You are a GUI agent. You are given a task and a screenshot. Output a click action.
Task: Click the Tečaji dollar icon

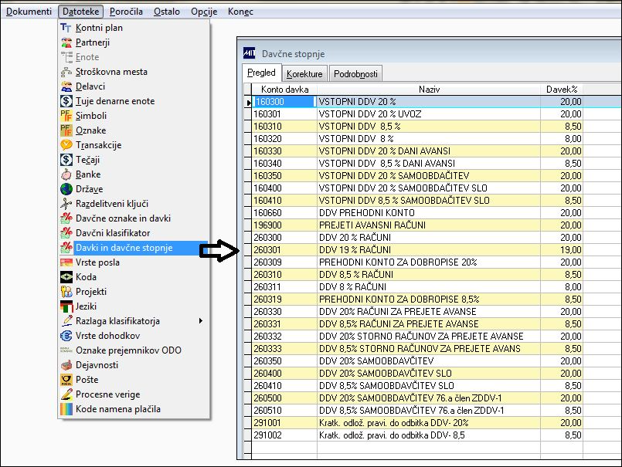click(66, 160)
